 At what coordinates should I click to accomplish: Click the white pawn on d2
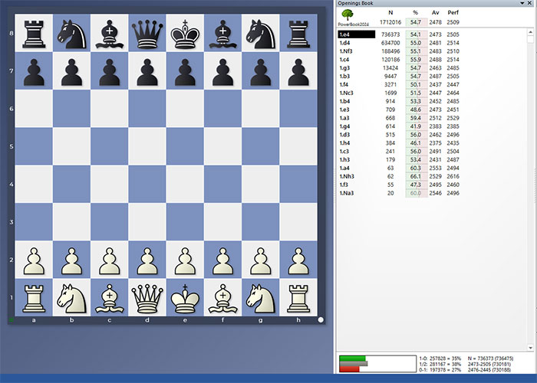point(147,261)
